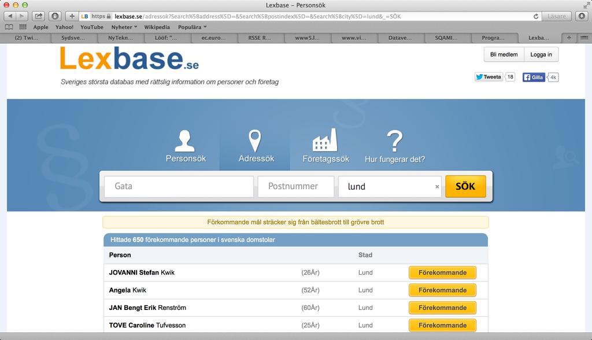Viewport: 592px width, 340px height.
Task: Click the yellow SÖK search button
Action: pos(465,186)
